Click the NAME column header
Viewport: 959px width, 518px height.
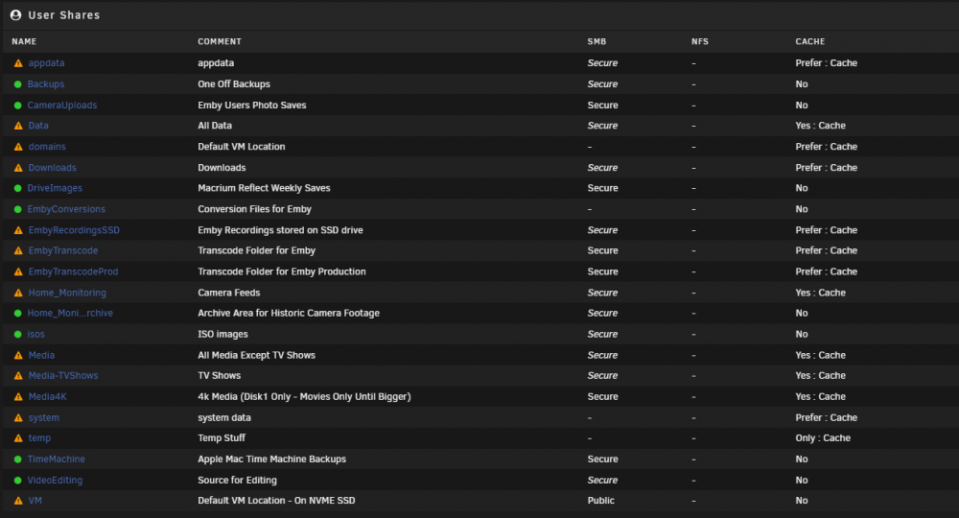tap(24, 41)
